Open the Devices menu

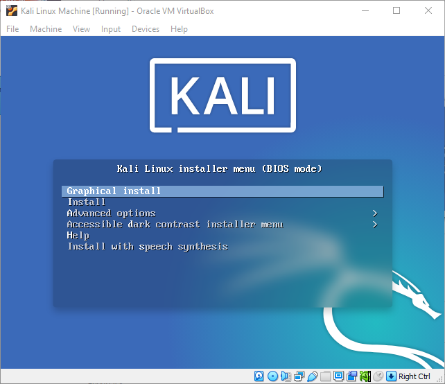click(x=146, y=29)
